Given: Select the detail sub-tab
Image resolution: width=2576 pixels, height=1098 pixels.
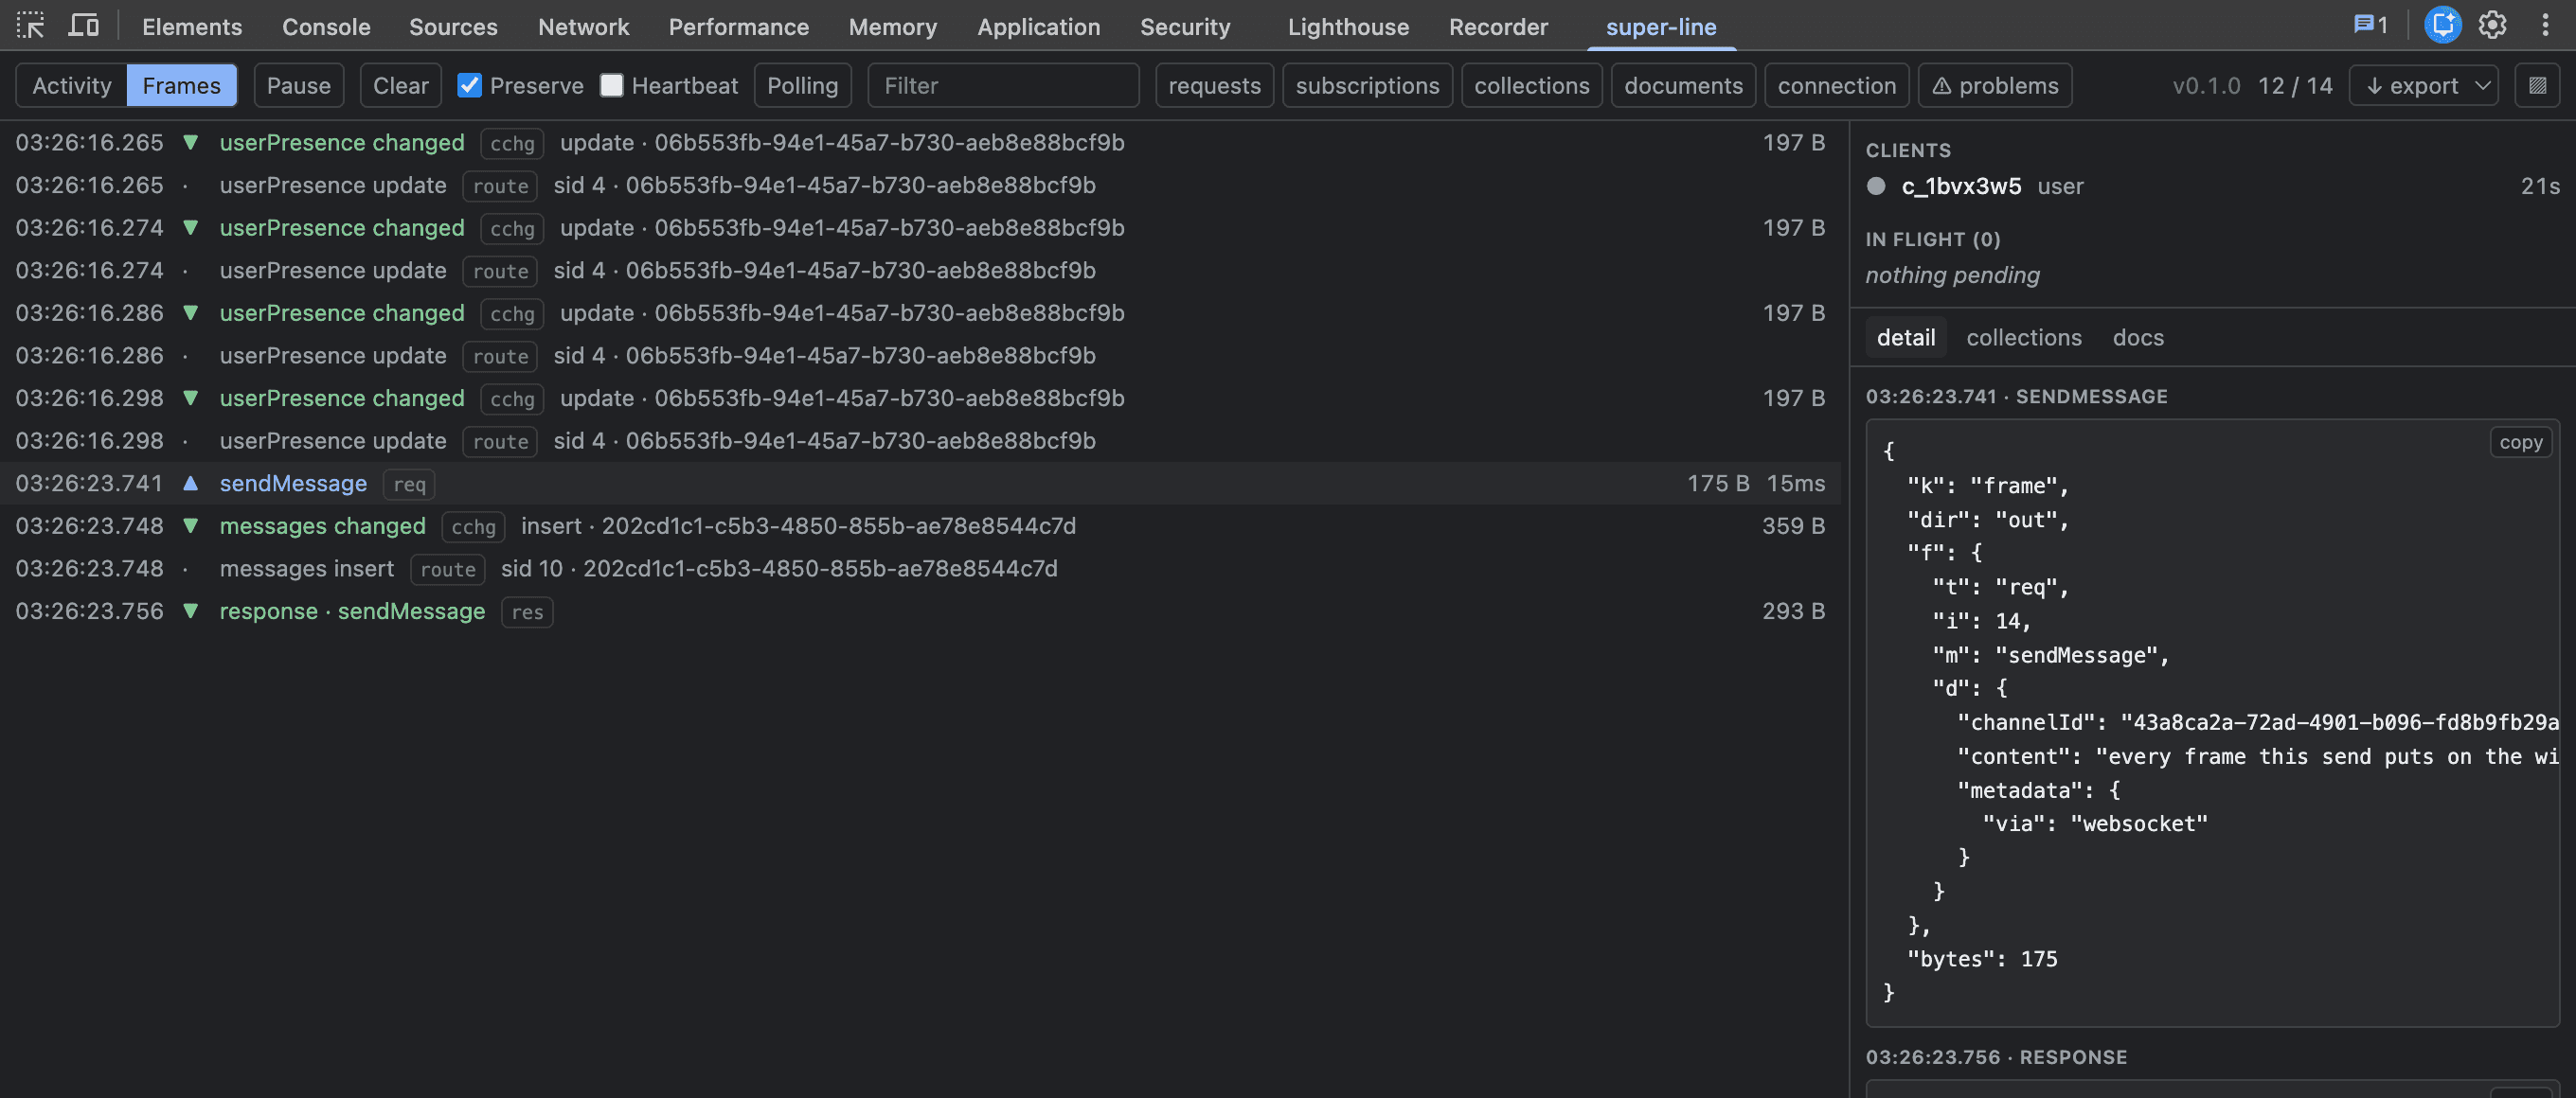Looking at the screenshot, I should (x=1906, y=338).
